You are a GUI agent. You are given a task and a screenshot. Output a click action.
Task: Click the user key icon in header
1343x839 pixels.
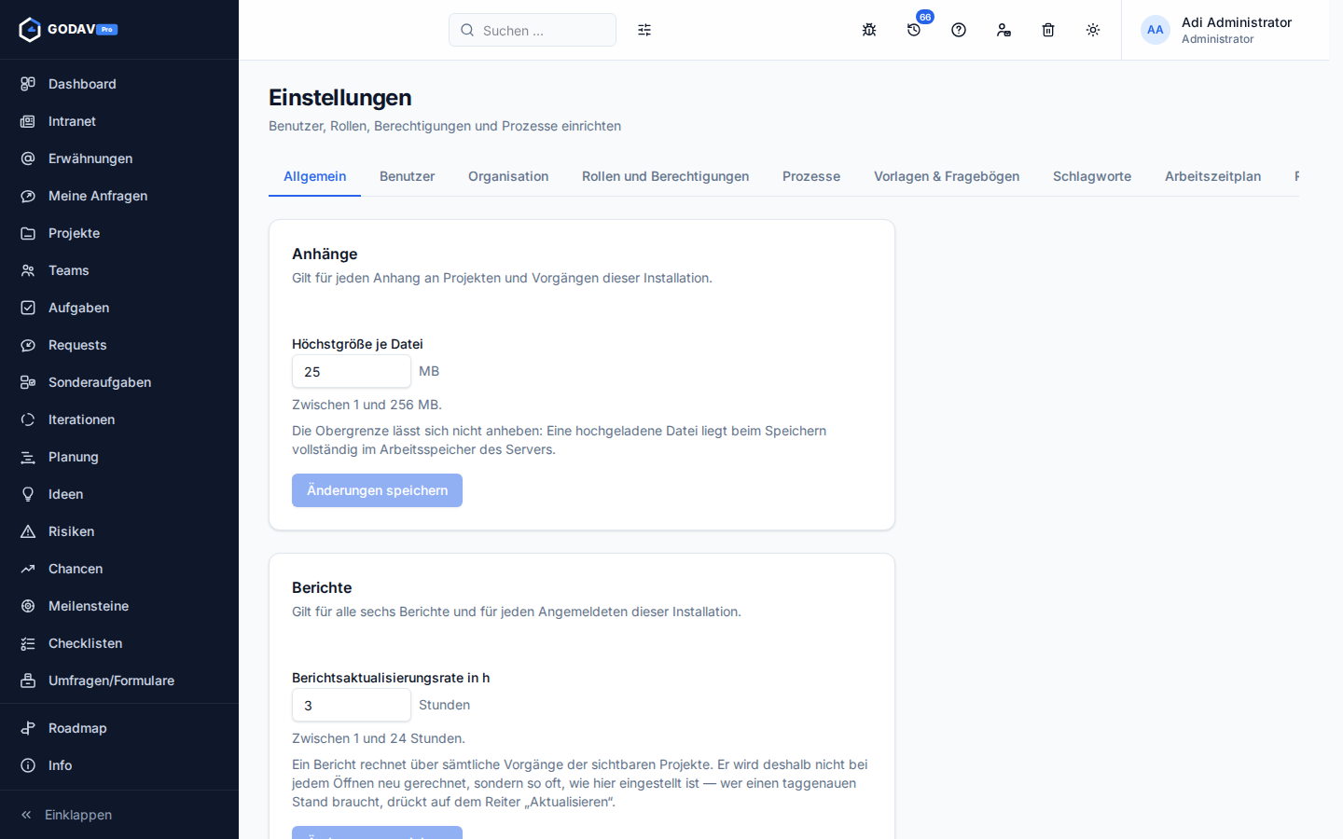click(1004, 30)
